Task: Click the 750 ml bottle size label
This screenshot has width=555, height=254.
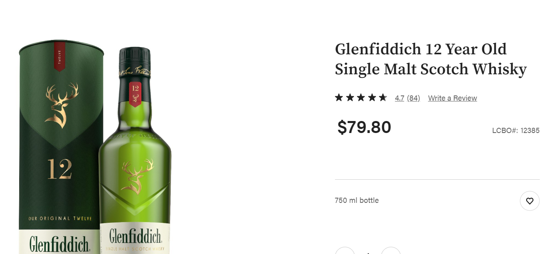Action: [x=357, y=200]
